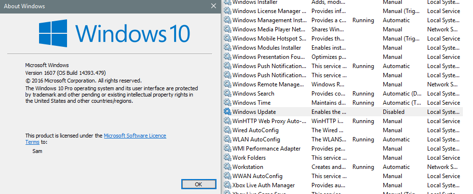Close the About Windows dialog with X
The image size is (473, 194).
214,6
